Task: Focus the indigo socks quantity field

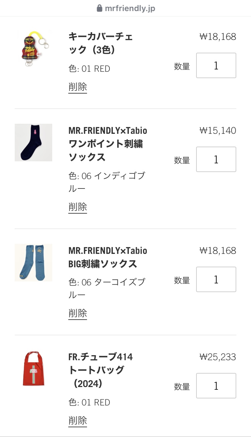Action: click(x=216, y=159)
